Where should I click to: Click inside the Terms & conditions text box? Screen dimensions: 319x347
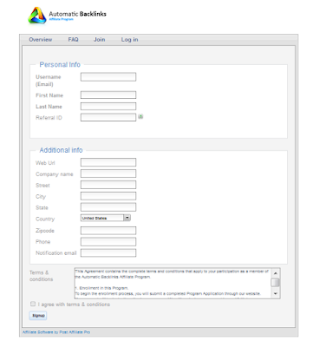(173, 283)
